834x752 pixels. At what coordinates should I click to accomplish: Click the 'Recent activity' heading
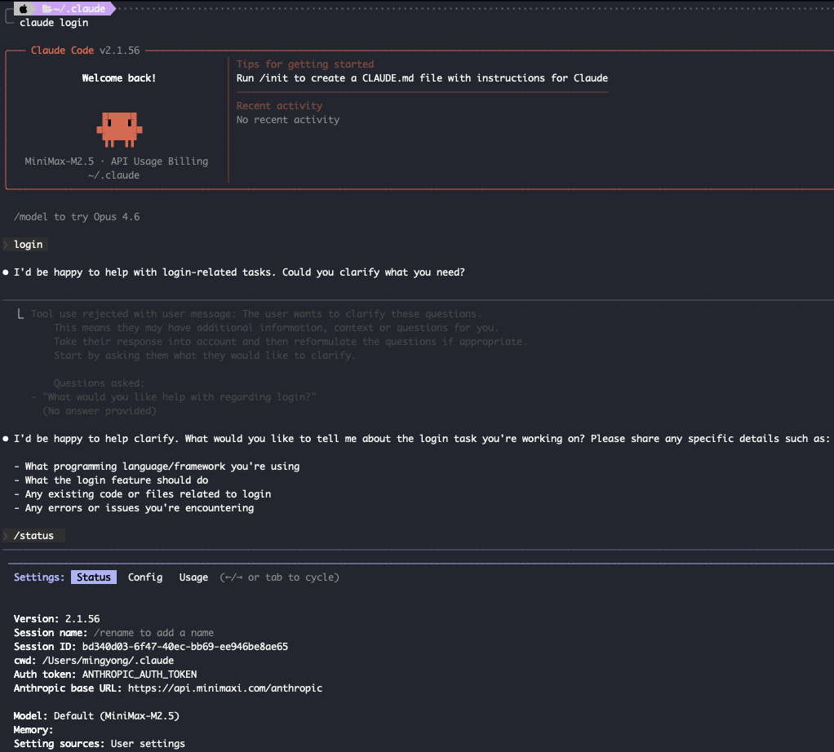coord(279,106)
